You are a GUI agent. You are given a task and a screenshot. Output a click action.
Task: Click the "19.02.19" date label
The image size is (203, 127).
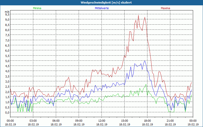click(x=193, y=124)
